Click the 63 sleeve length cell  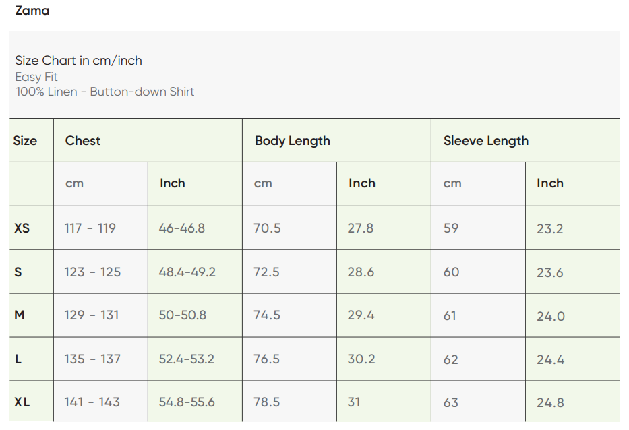(451, 402)
